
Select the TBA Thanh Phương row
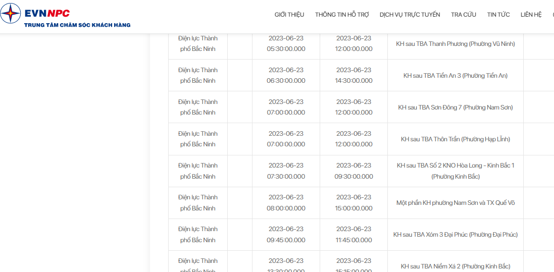click(x=361, y=43)
